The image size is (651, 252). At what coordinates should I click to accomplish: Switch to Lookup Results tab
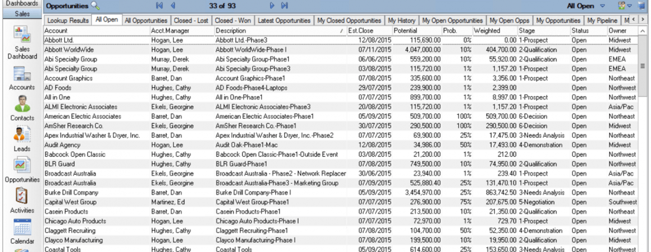[68, 20]
